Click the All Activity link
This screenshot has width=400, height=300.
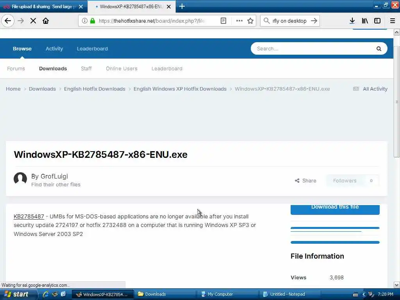pyautogui.click(x=375, y=89)
